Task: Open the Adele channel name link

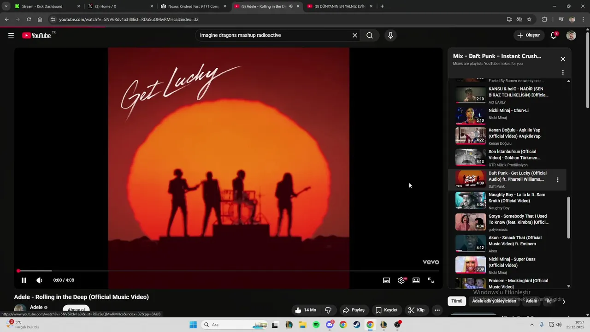Action: coord(36,307)
